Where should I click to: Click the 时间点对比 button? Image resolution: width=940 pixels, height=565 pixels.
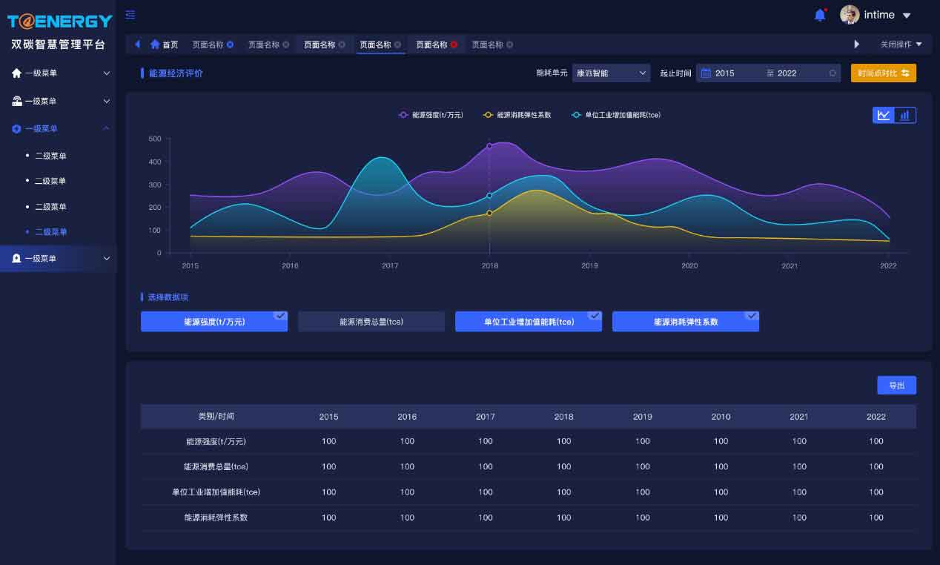coord(883,73)
